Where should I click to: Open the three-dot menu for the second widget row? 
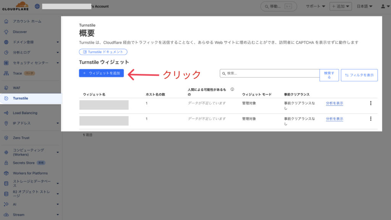point(370,119)
